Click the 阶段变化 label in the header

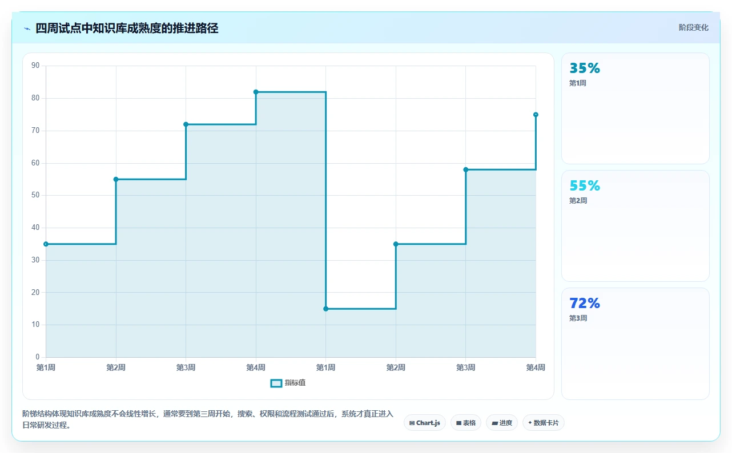point(693,27)
